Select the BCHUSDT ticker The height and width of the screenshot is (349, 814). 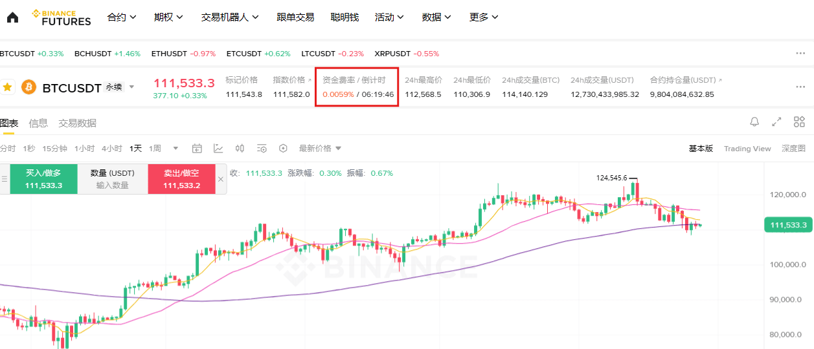click(107, 54)
